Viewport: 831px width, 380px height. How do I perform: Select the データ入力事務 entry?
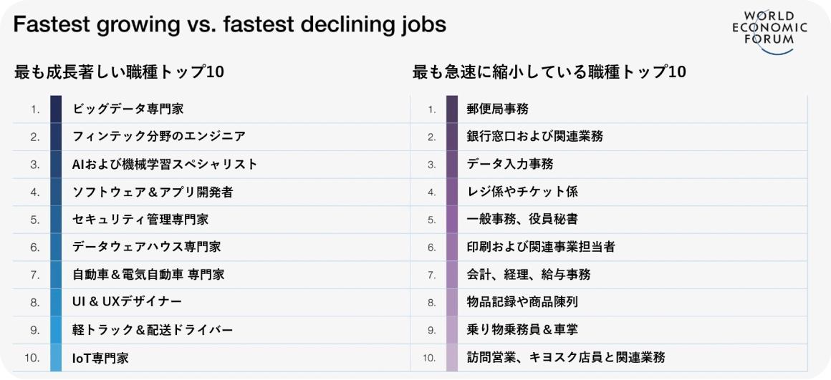609,164
